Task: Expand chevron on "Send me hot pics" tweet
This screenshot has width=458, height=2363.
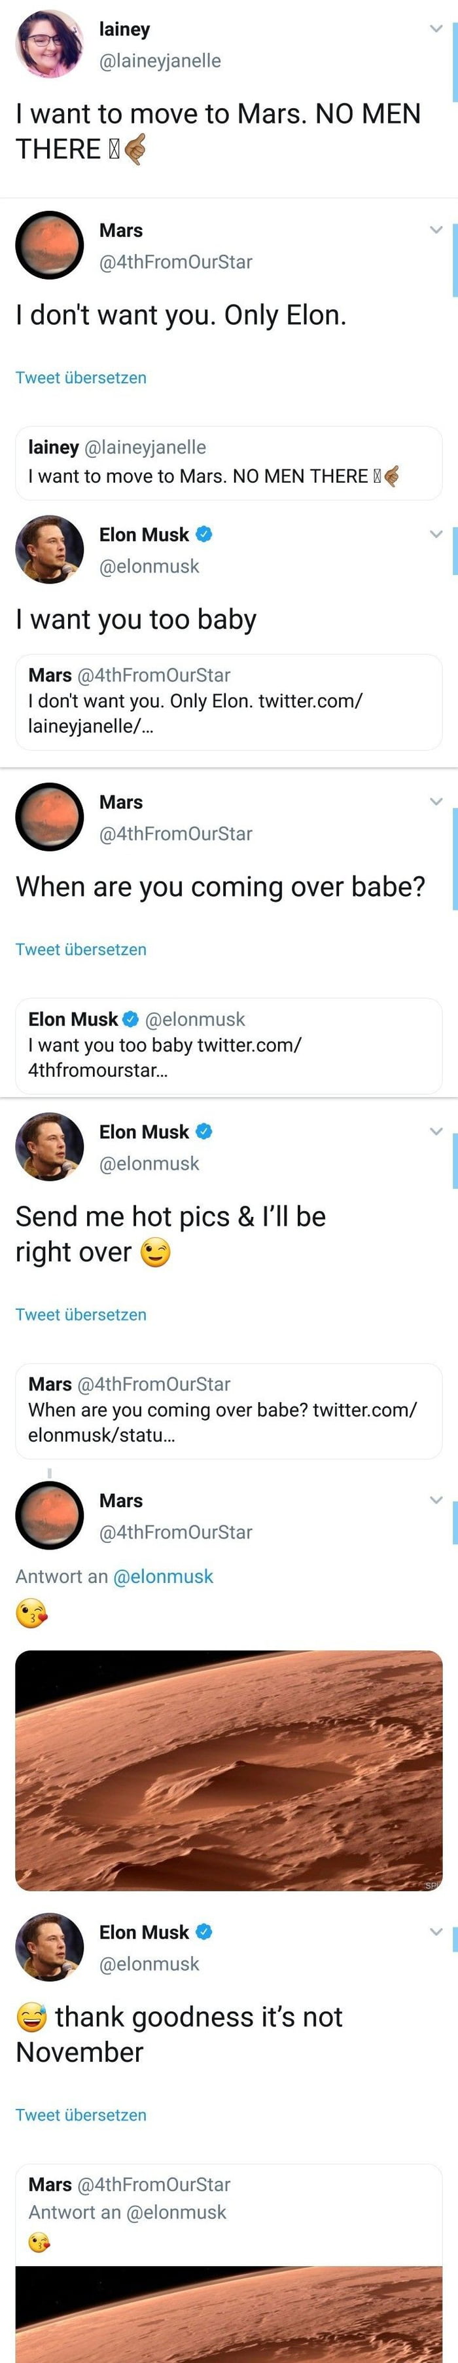Action: [x=436, y=1131]
